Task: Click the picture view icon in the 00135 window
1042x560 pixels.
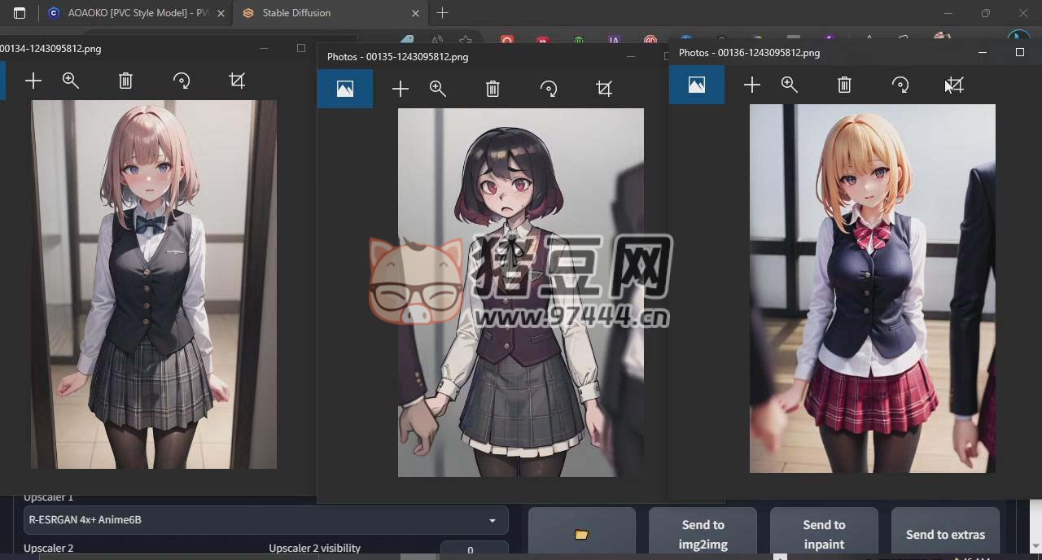Action: (x=345, y=89)
